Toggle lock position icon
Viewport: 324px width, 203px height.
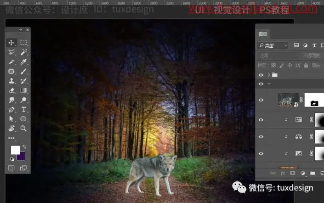290,66
